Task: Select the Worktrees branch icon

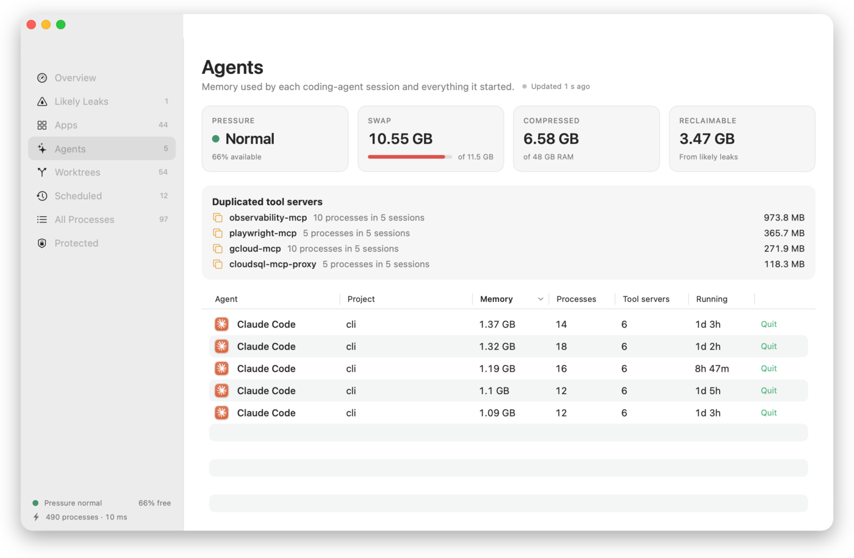Action: (x=42, y=172)
